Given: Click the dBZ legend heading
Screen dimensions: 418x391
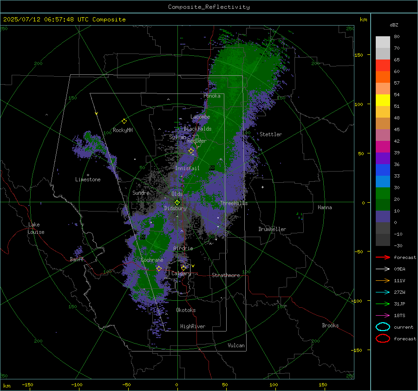Looking at the screenshot, I should point(394,25).
